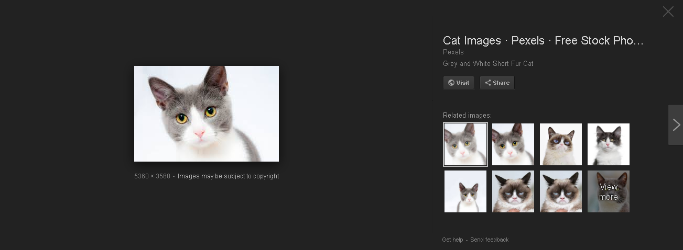Click "Images may be subject to copyright" text
The width and height of the screenshot is (683, 250).
229,176
